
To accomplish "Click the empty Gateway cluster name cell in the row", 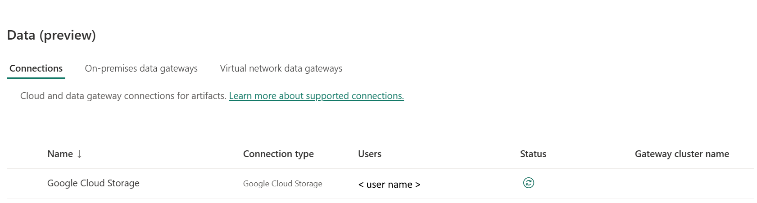I will tap(682, 184).
